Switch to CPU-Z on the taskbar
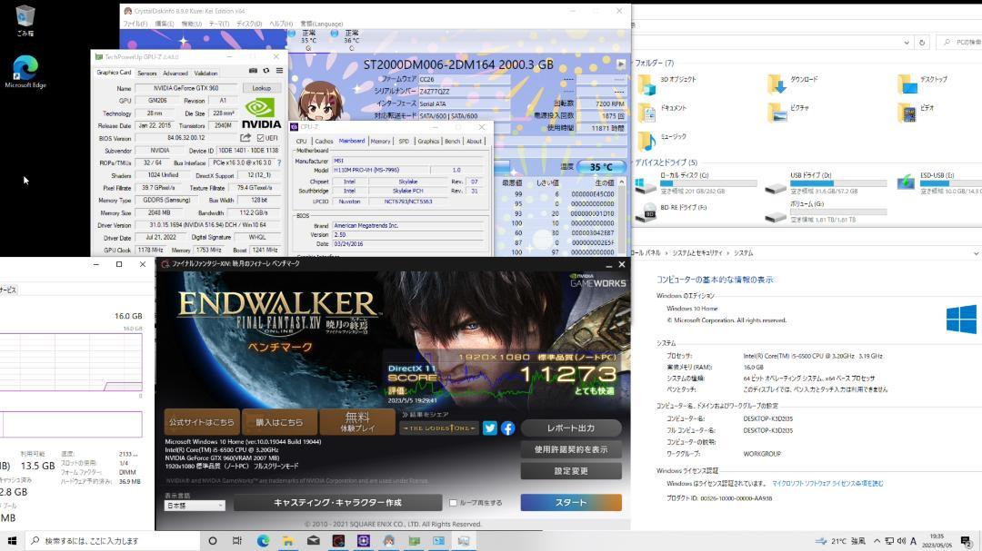The width and height of the screenshot is (982, 551). point(363,541)
